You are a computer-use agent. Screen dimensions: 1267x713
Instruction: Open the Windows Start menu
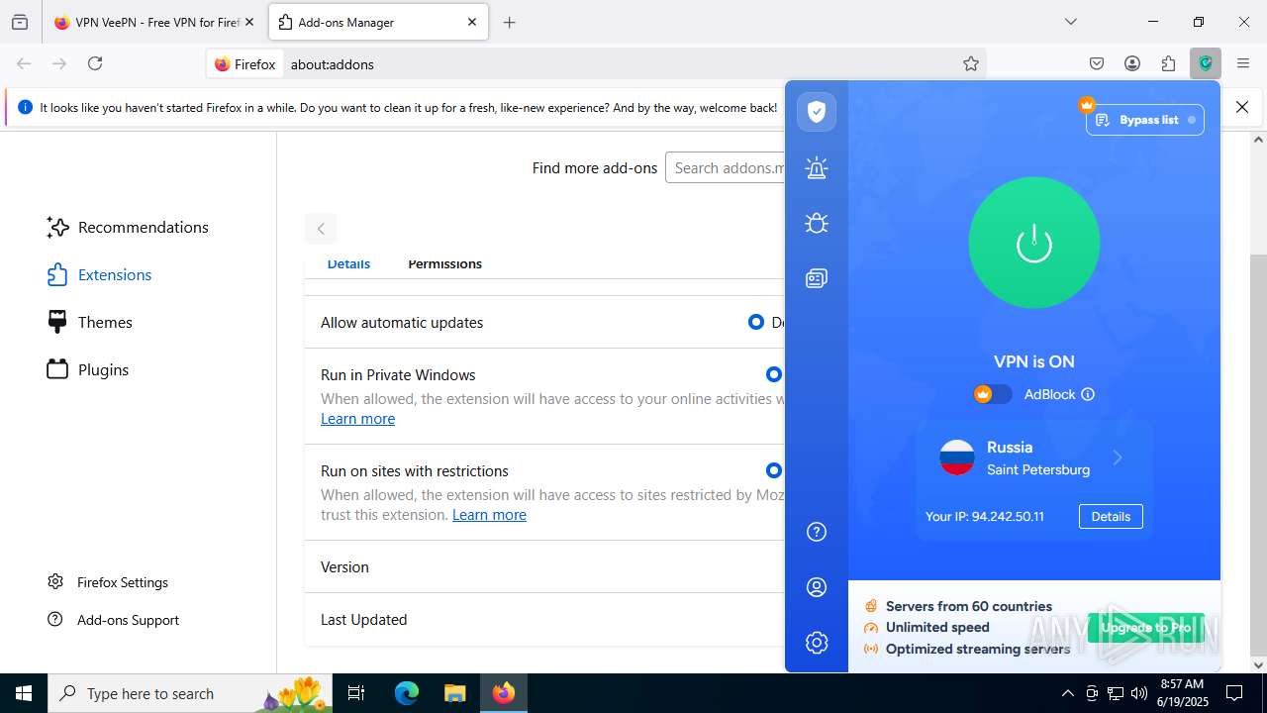pyautogui.click(x=24, y=693)
